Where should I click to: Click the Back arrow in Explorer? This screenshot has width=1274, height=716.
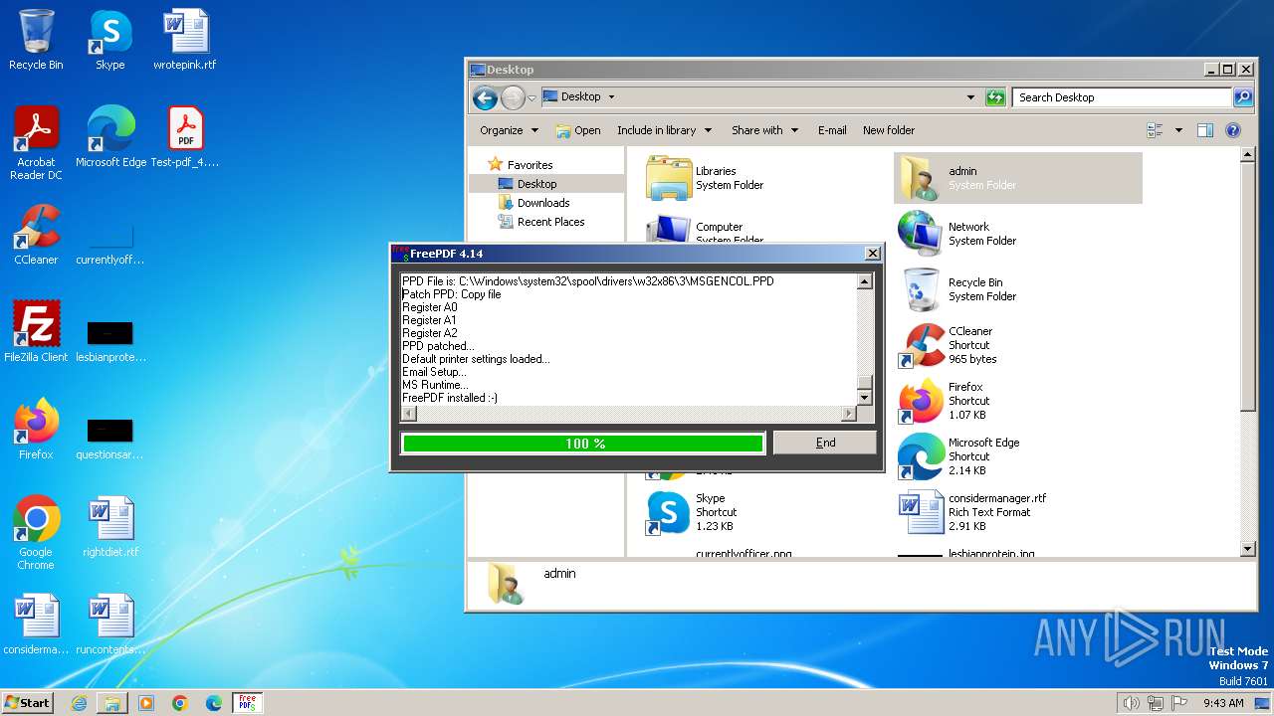click(x=485, y=97)
